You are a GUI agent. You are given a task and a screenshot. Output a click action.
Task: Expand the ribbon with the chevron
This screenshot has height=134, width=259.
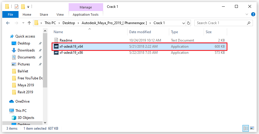pos(247,15)
